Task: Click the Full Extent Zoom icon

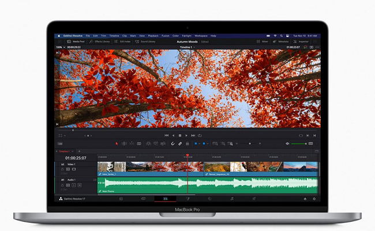Action: pos(215,144)
